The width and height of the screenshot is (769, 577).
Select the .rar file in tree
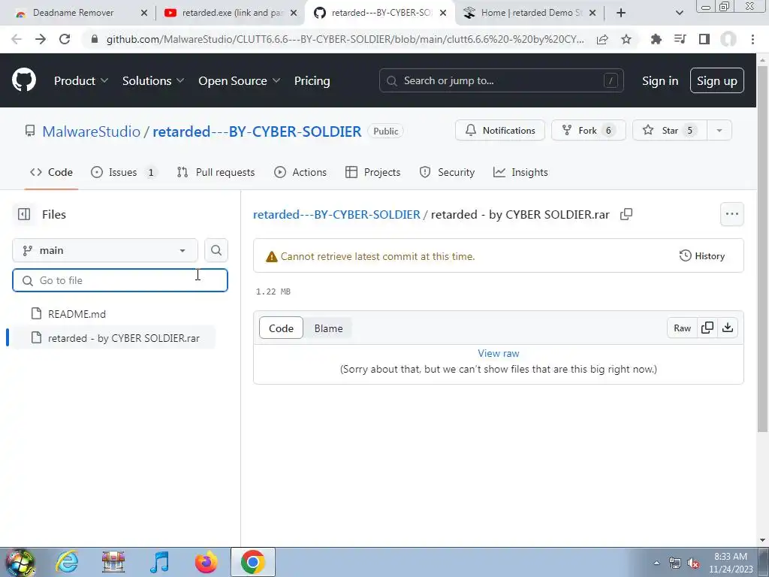pyautogui.click(x=113, y=338)
